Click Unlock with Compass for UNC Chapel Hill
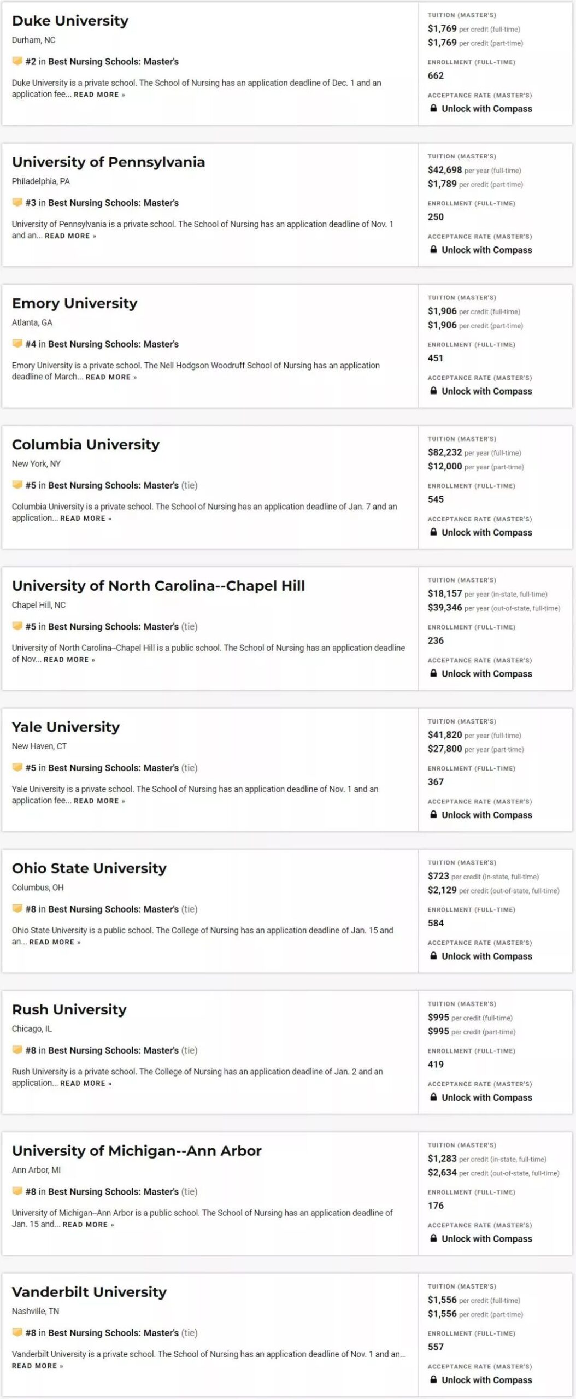Viewport: 576px width, 1399px height. [486, 673]
